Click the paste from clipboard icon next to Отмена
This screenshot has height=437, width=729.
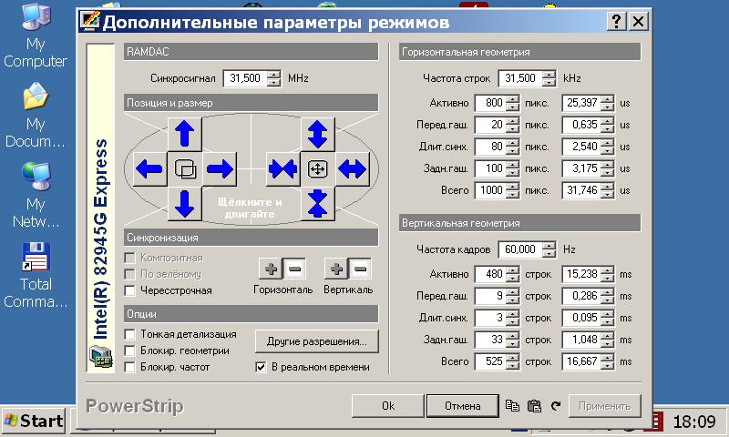pos(534,406)
